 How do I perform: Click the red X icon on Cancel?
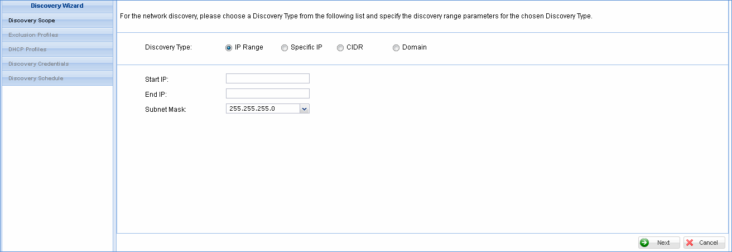pyautogui.click(x=690, y=243)
